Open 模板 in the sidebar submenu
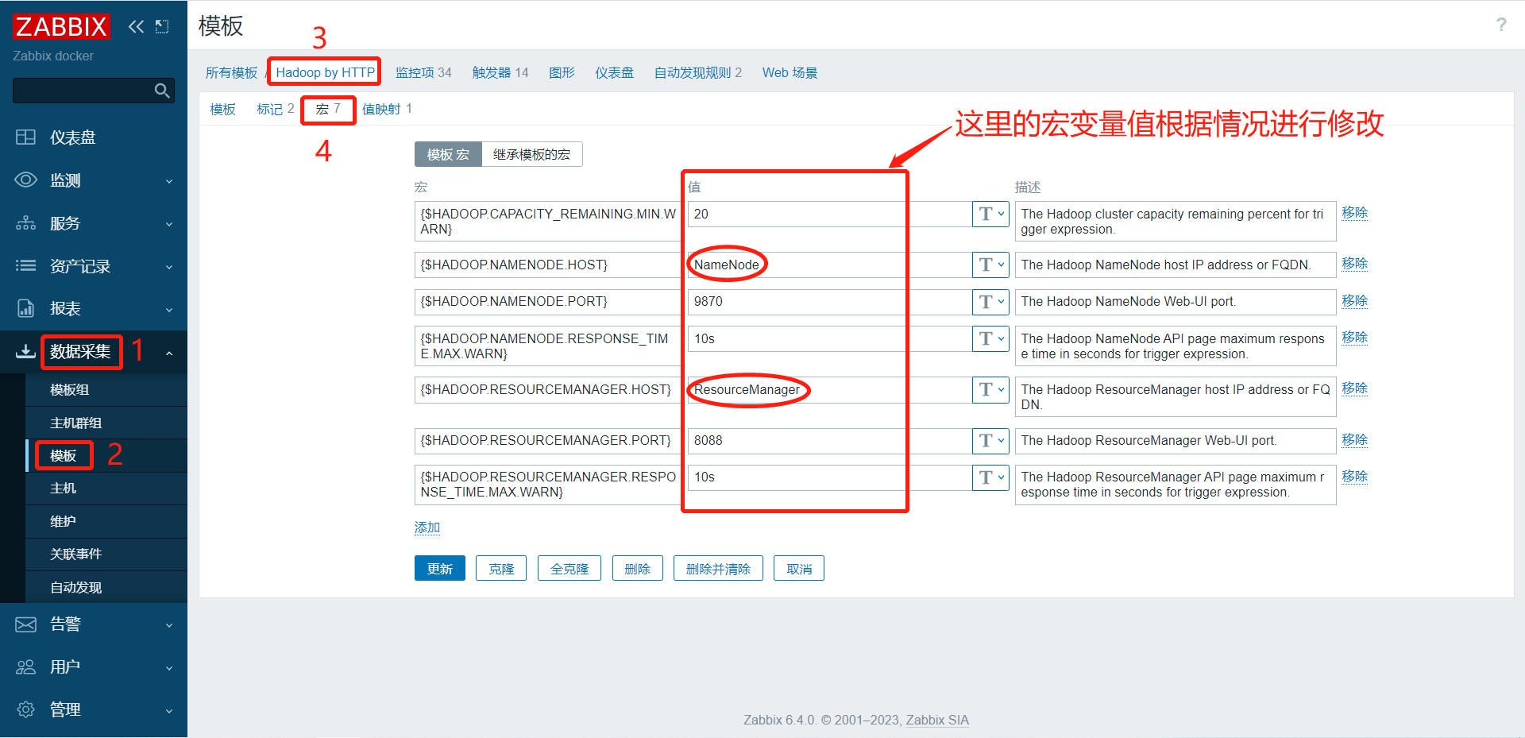This screenshot has height=738, width=1525. [x=106, y=456]
